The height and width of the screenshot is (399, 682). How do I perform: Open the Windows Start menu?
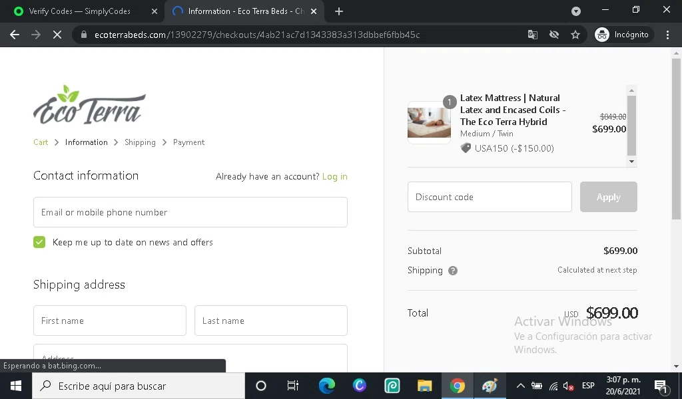(x=16, y=386)
